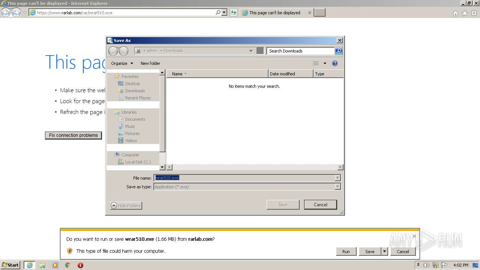Select Videos library
Image resolution: width=480 pixels, height=270 pixels.
pyautogui.click(x=131, y=141)
